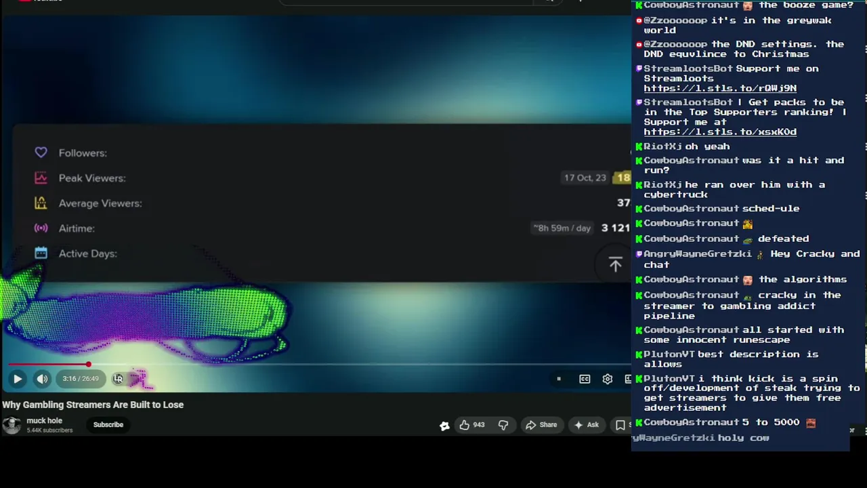Click the 'it's in the greywak world' message
The height and width of the screenshot is (488, 867).
[x=738, y=25]
